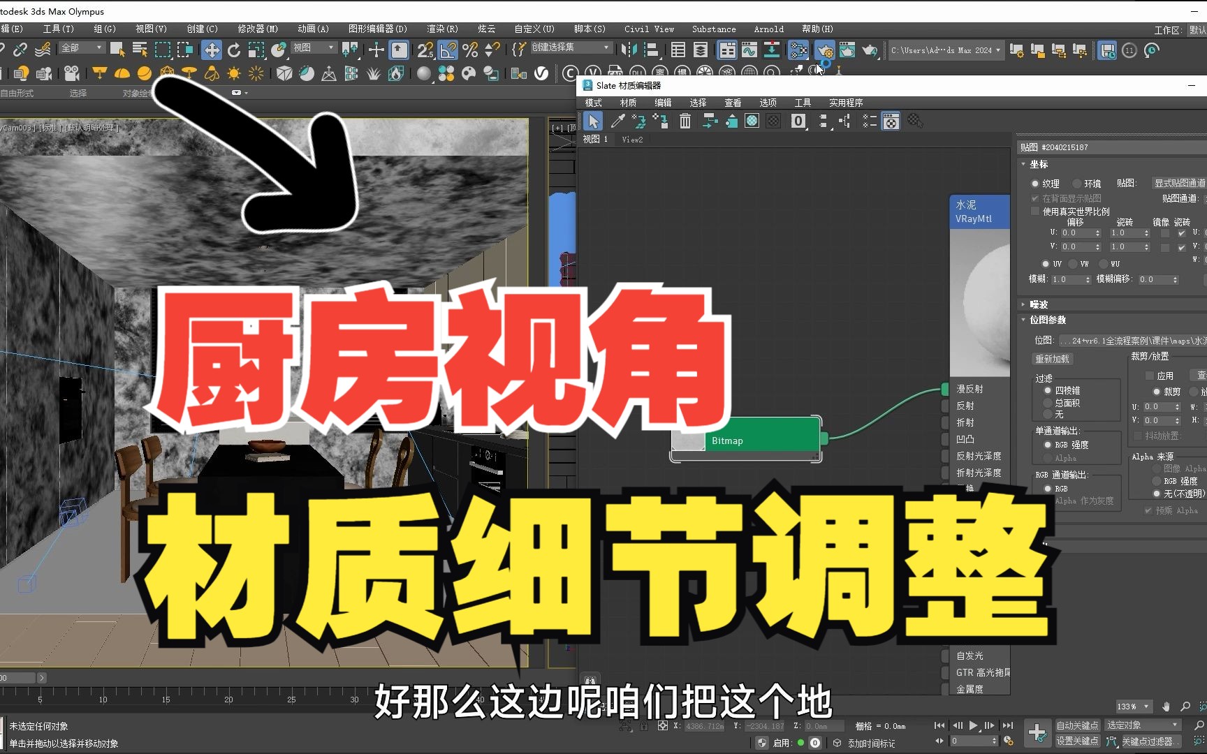The width and height of the screenshot is (1207, 754).
Task: Open the Rendered Frame Window icon
Action: point(847,50)
